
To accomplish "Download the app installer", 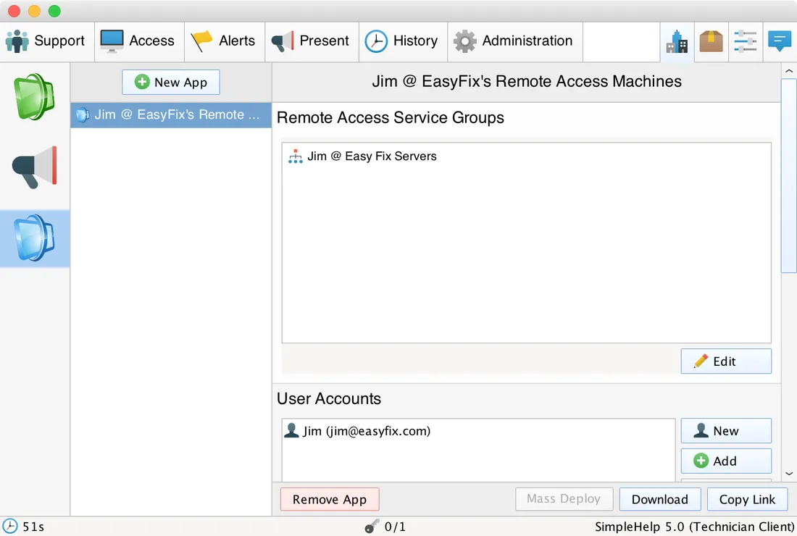I will 659,499.
